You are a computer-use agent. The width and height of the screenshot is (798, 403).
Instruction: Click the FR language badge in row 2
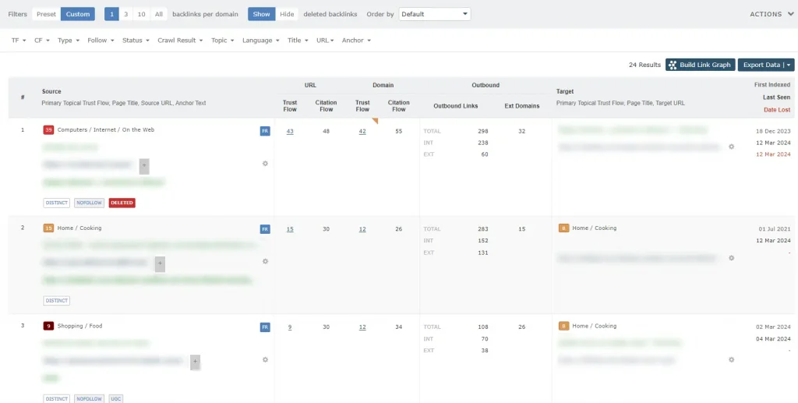[x=265, y=229]
